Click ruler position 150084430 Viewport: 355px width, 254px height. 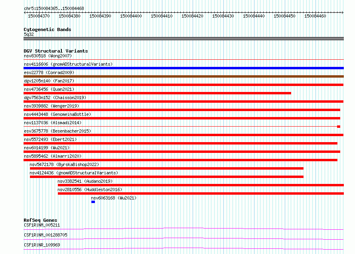click(x=223, y=16)
